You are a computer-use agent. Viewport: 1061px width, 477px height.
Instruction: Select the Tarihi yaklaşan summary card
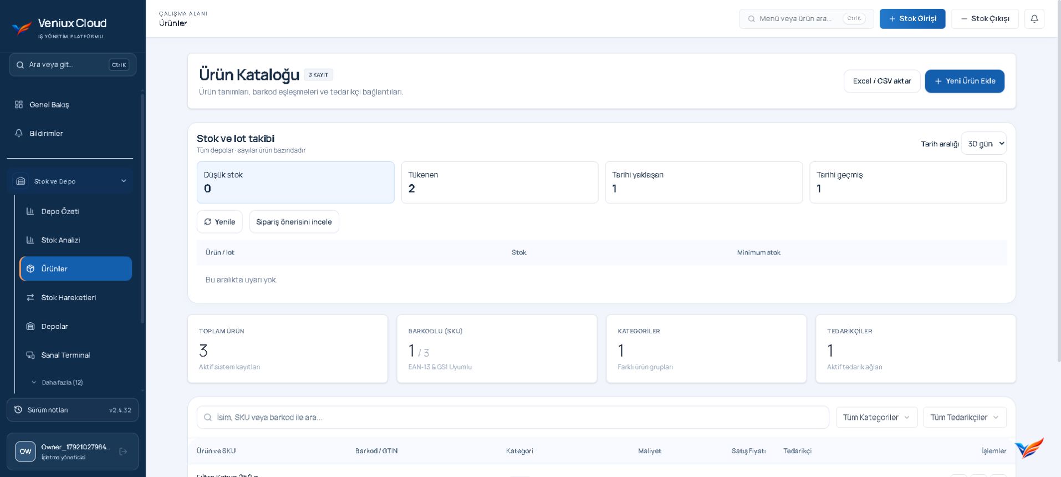click(703, 182)
